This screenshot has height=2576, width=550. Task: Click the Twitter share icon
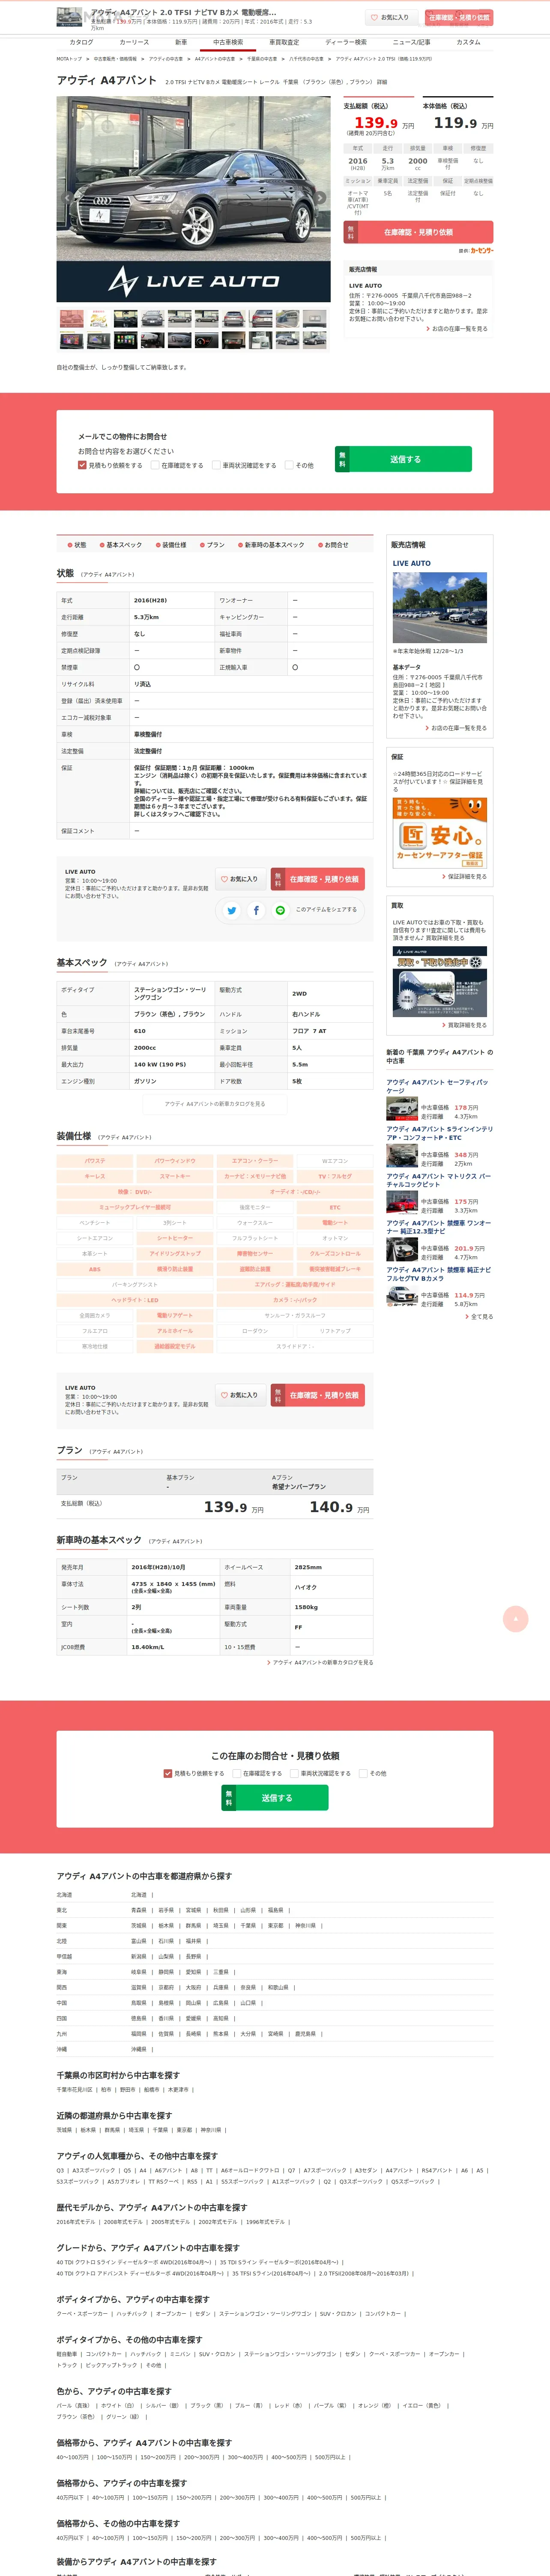[x=232, y=910]
